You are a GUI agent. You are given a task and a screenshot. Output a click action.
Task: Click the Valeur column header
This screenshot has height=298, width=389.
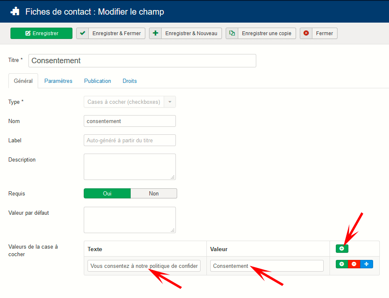coord(219,249)
